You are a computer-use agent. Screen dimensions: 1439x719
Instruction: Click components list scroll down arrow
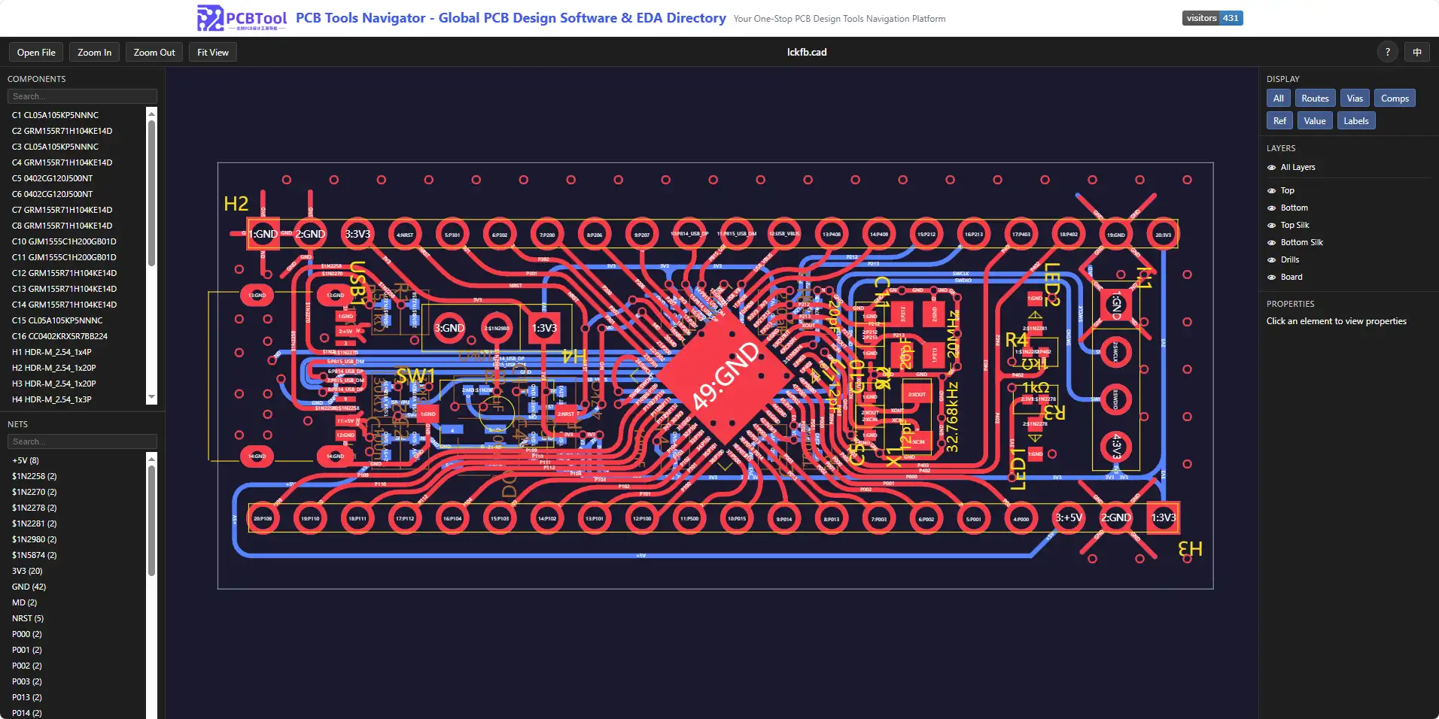point(151,396)
